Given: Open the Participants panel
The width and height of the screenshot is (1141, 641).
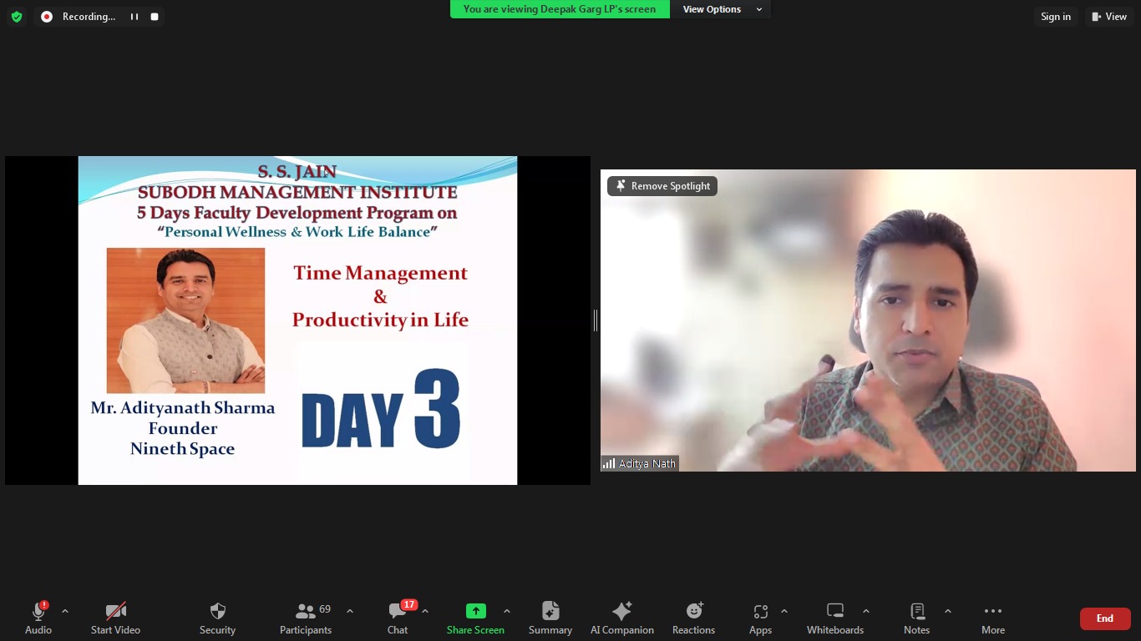Looking at the screenshot, I should pos(306,618).
